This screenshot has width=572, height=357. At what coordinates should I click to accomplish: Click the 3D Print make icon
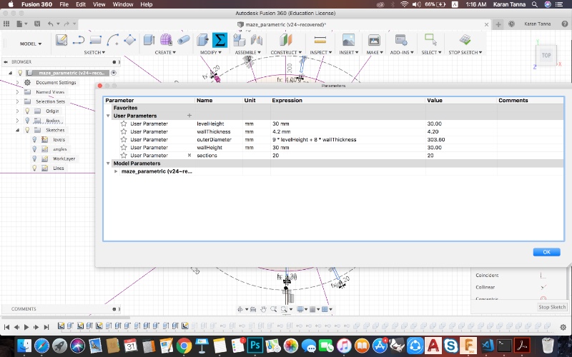374,40
